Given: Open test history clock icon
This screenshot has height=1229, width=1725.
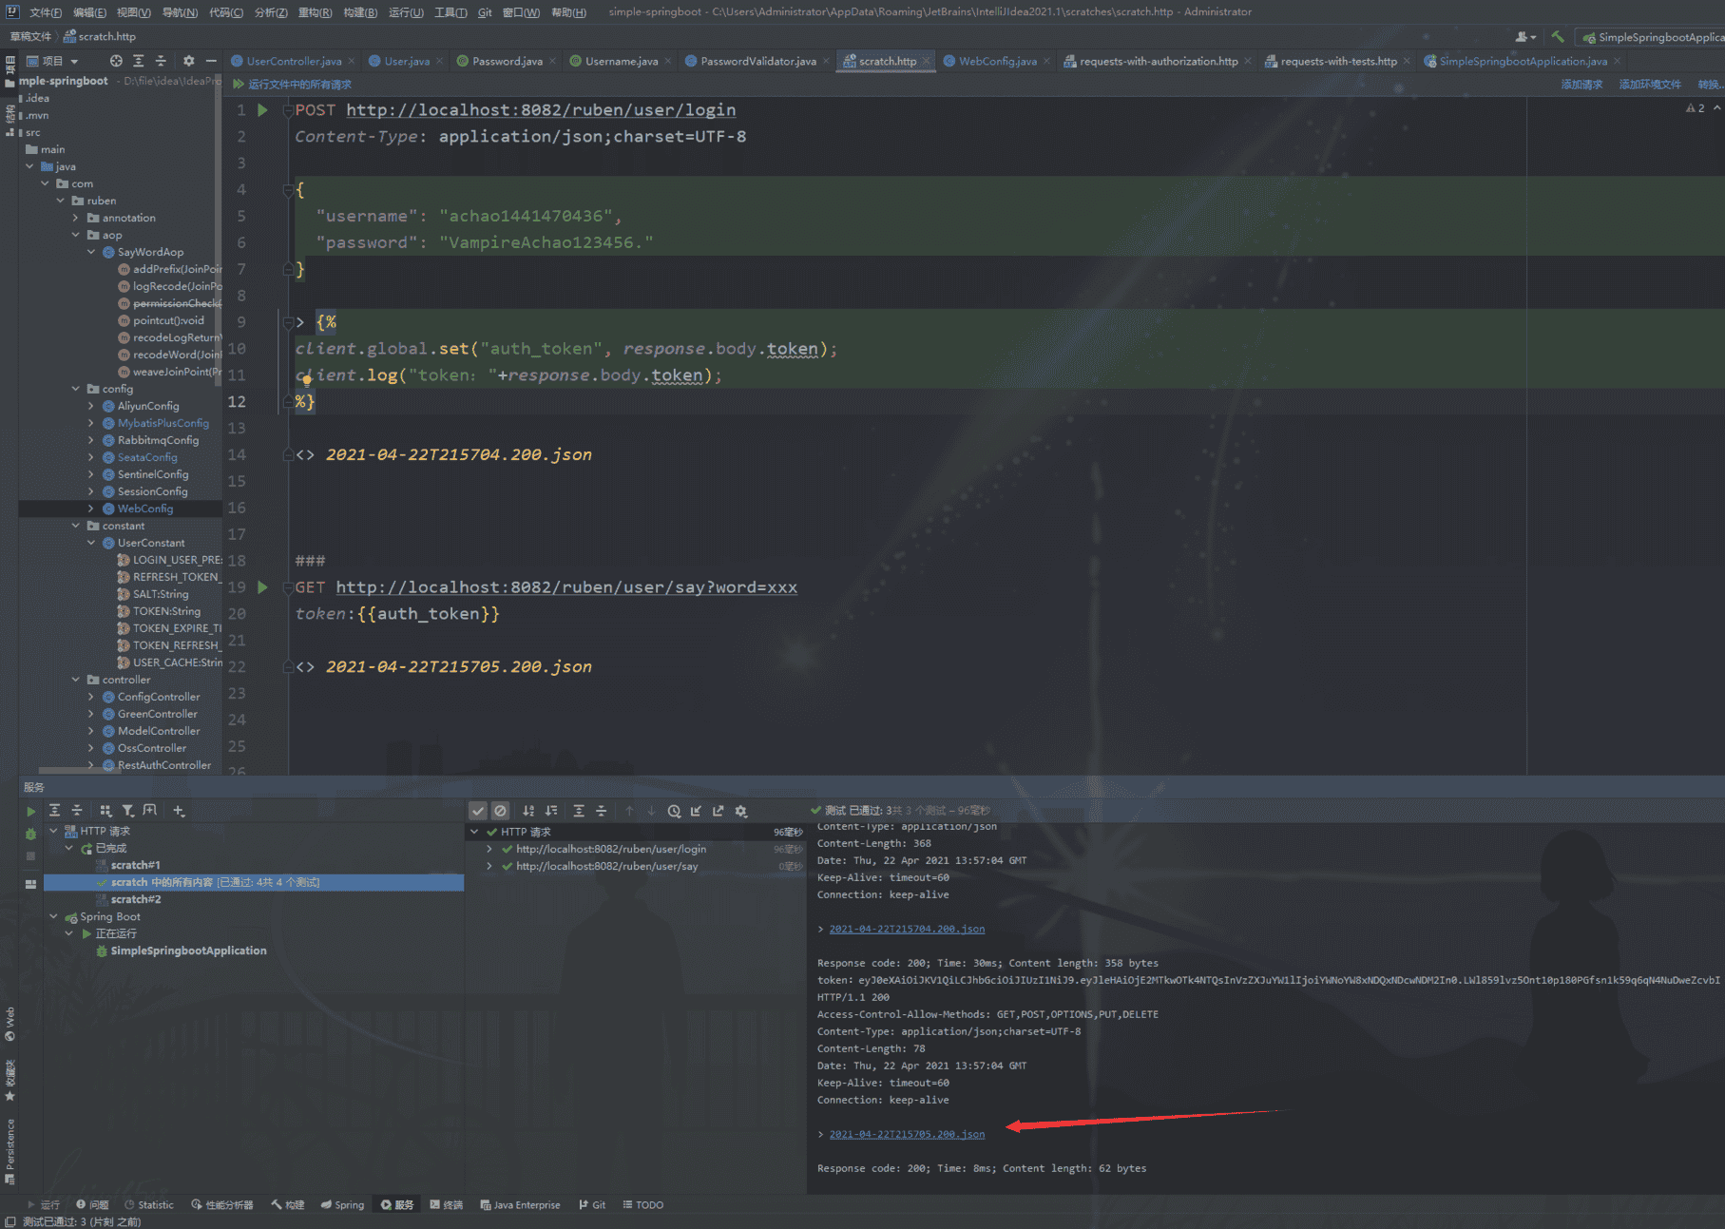Looking at the screenshot, I should pos(674,811).
